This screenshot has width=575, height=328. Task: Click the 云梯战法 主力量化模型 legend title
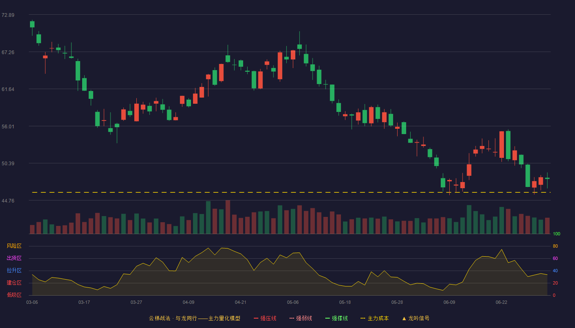click(x=194, y=318)
